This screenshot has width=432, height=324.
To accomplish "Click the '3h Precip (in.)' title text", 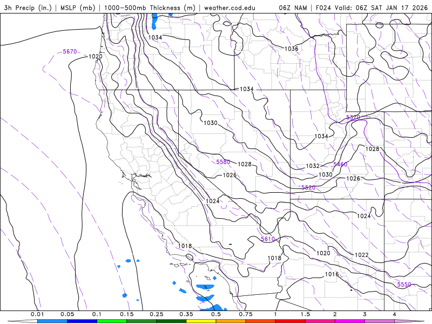I will (28, 8).
